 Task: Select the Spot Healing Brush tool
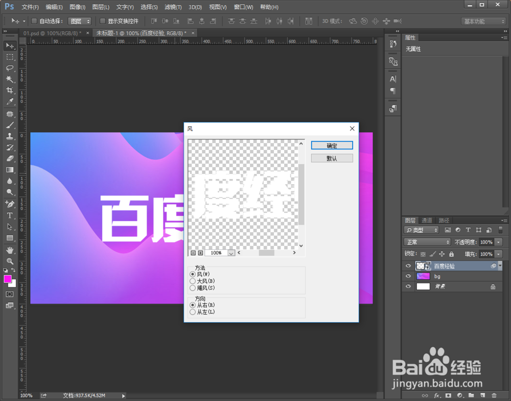10,114
